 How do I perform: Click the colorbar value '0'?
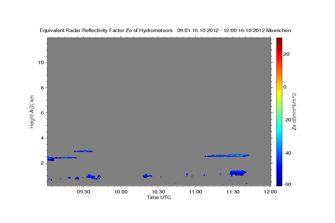(x=285, y=87)
